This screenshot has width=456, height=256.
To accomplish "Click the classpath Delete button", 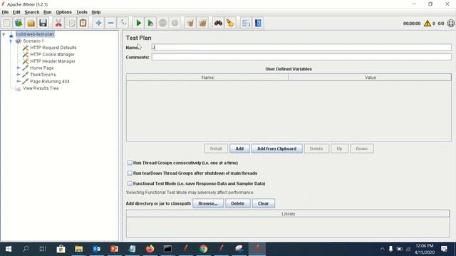I will click(237, 203).
